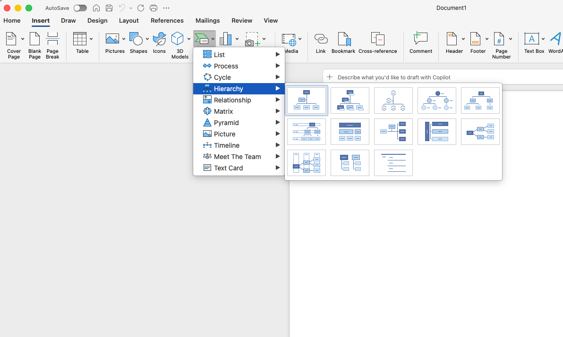This screenshot has height=337, width=563.
Task: Click the Icons button
Action: (x=160, y=43)
